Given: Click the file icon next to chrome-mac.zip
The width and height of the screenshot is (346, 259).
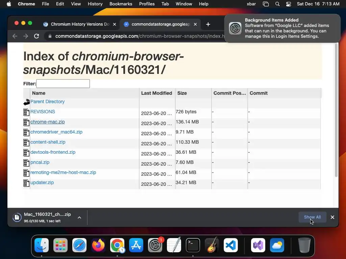Looking at the screenshot, I should (26, 122).
